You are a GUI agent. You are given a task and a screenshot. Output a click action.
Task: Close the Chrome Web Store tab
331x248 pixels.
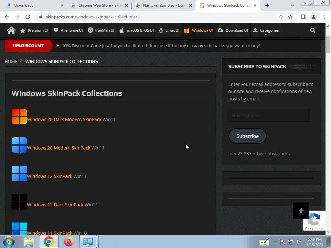click(x=126, y=5)
